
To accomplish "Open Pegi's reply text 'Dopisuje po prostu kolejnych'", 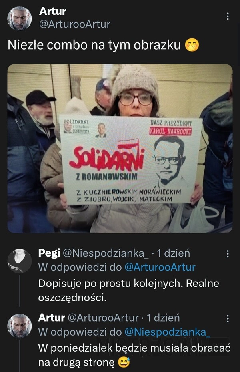I will [x=128, y=290].
